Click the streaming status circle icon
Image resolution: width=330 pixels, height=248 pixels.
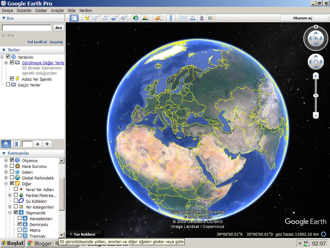(x=324, y=234)
